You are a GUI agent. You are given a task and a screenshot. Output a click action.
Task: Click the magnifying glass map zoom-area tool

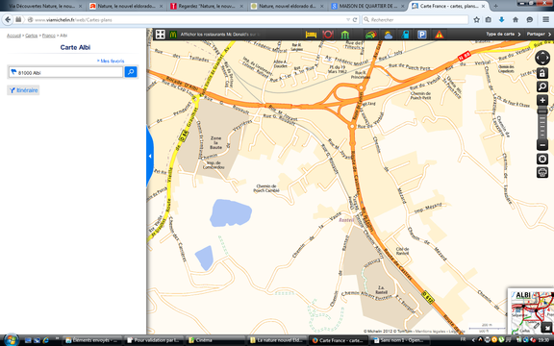coord(542,86)
